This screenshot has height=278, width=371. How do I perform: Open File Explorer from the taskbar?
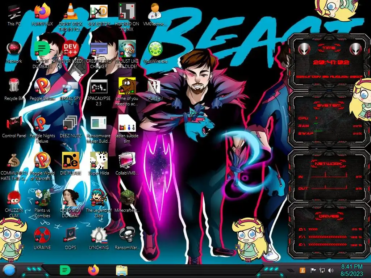tap(122, 270)
